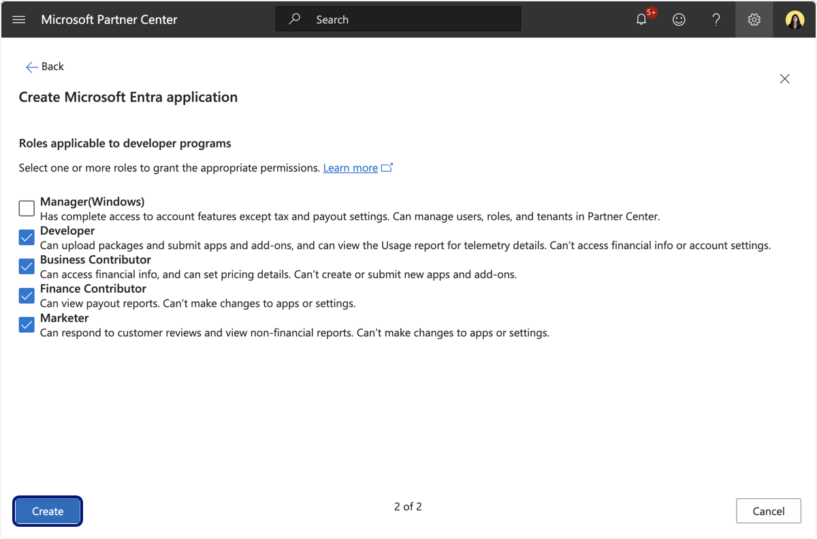Click the Business Contributor label
Viewport: 817px width, 539px height.
tap(96, 260)
